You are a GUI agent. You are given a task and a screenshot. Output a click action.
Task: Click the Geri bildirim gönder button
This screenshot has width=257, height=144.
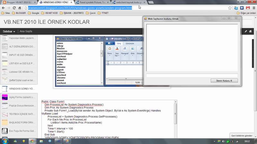242,136
